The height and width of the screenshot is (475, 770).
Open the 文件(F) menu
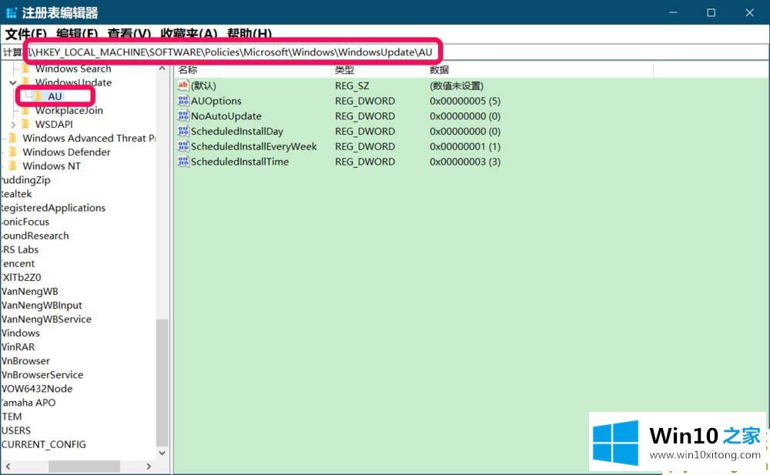point(26,35)
